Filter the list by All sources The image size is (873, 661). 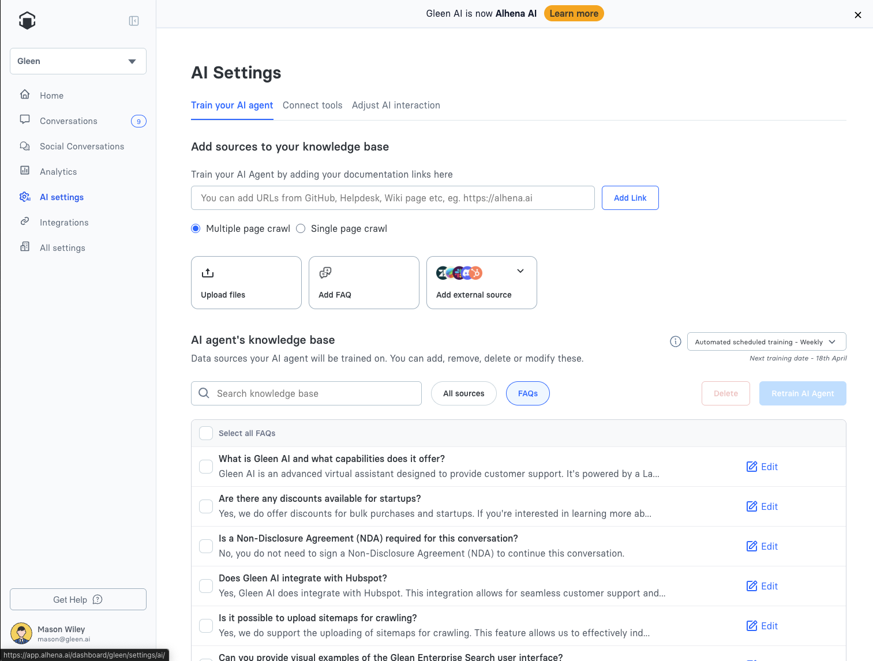point(463,393)
